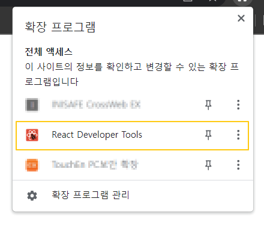Pin the first blurred extension
The width and height of the screenshot is (264, 225).
point(208,105)
